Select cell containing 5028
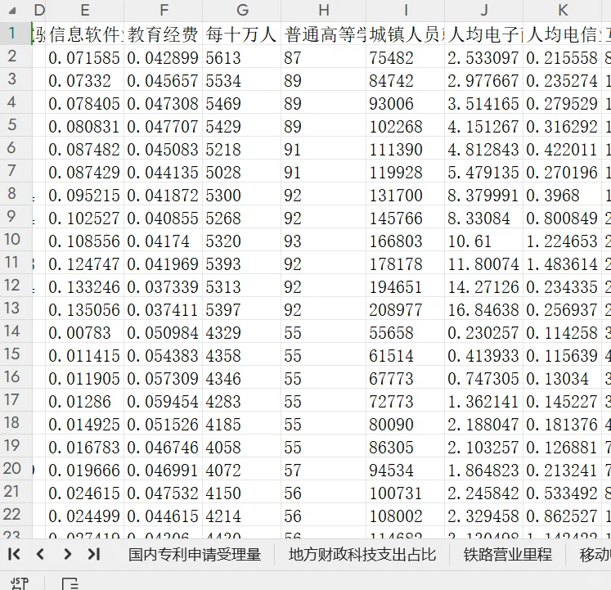The height and width of the screenshot is (590, 611). coord(242,172)
